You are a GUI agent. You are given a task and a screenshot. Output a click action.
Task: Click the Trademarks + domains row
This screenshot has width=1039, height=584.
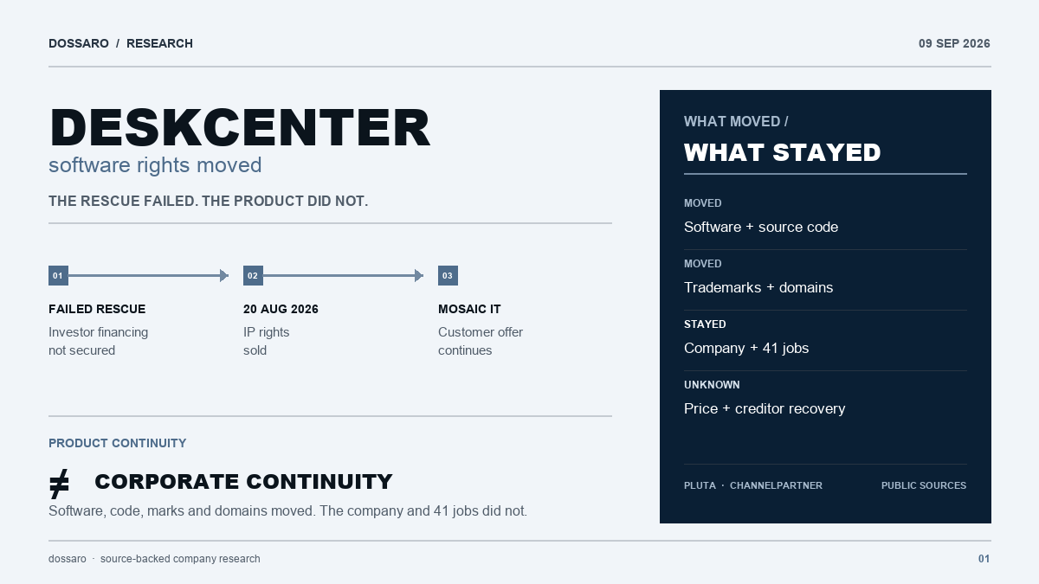tap(825, 279)
